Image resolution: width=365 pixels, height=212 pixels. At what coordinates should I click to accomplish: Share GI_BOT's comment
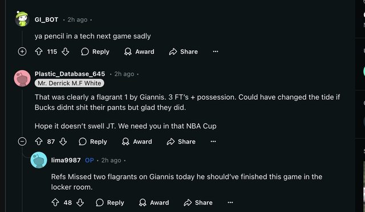pyautogui.click(x=184, y=52)
